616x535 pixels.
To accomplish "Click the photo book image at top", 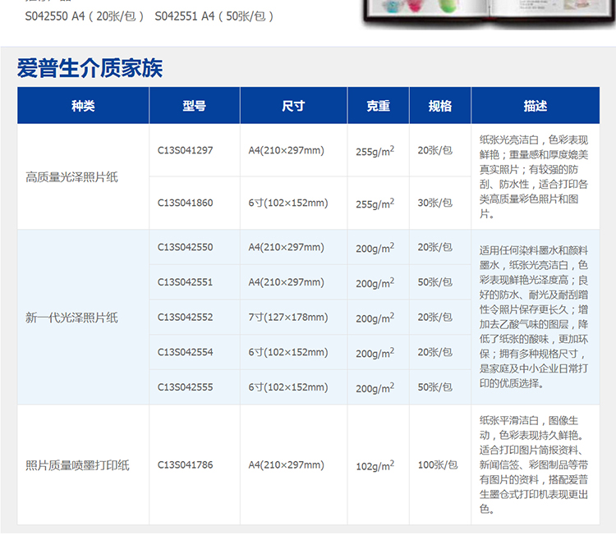I will (485, 16).
